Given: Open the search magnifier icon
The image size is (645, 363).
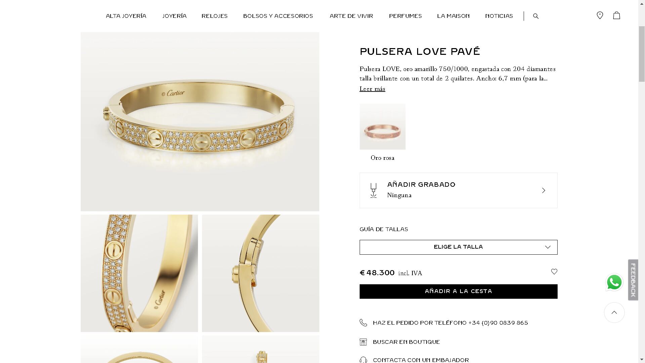Looking at the screenshot, I should 536,16.
